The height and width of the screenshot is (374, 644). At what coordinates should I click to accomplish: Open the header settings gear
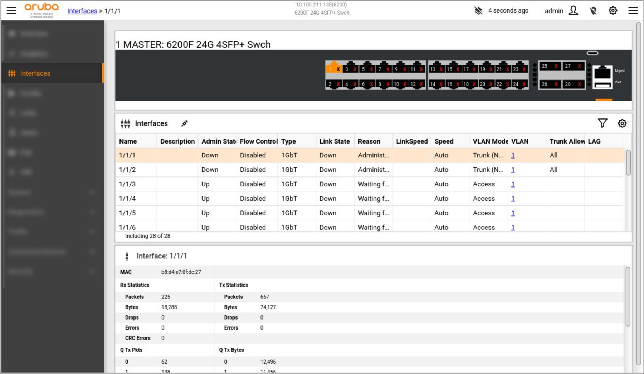coord(613,10)
